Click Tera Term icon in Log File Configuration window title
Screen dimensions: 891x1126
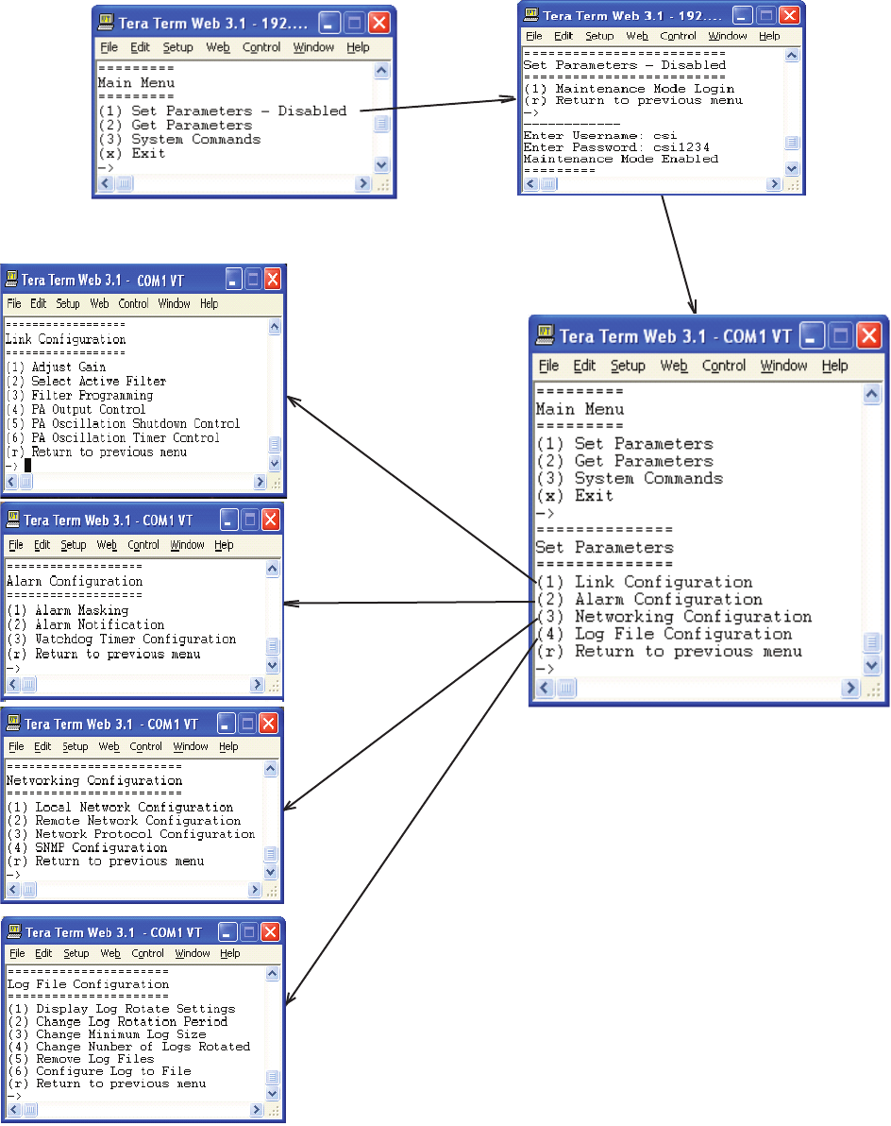14,932
